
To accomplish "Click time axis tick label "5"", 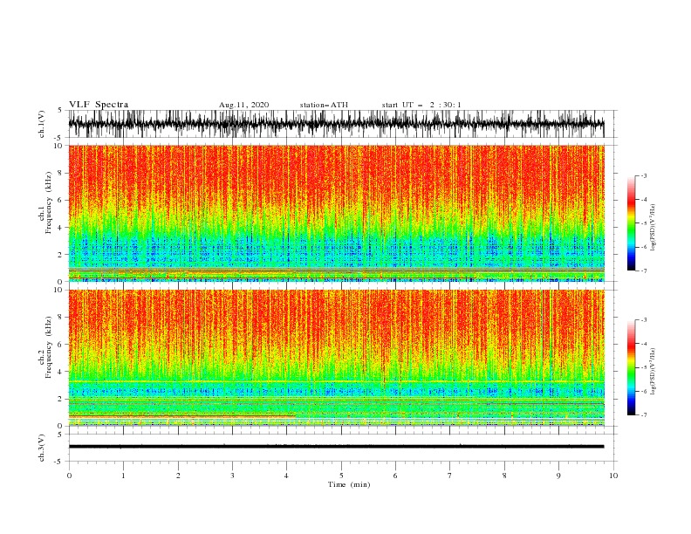I will (341, 476).
